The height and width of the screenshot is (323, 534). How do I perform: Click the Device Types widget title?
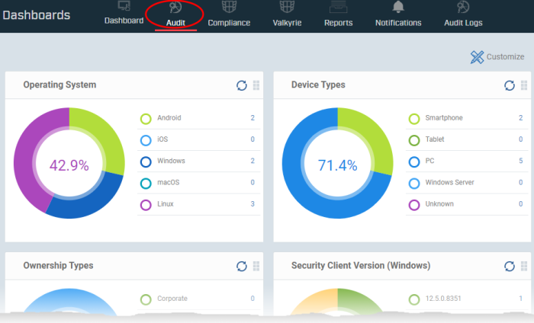click(x=318, y=85)
